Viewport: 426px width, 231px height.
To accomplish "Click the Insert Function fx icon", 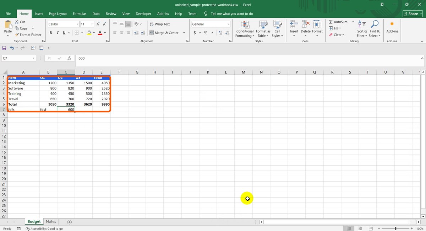I will tap(70, 58).
